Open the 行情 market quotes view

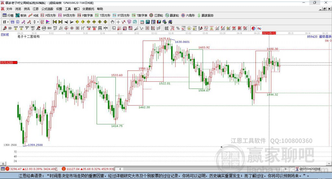[x=8, y=16]
